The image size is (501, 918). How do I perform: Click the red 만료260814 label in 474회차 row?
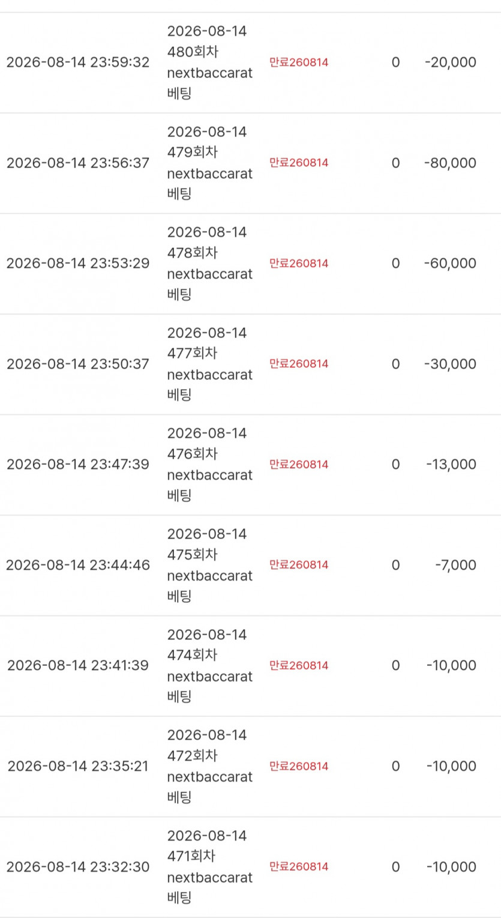pos(299,666)
